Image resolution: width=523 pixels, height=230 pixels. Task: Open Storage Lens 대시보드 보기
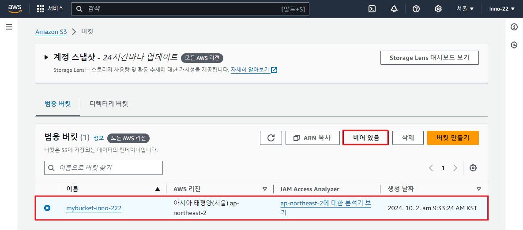[429, 58]
